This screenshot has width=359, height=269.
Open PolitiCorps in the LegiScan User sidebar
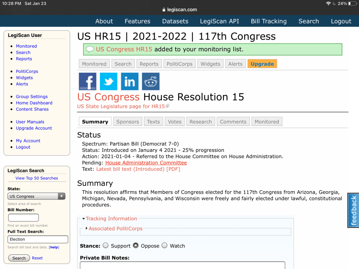tap(27, 71)
